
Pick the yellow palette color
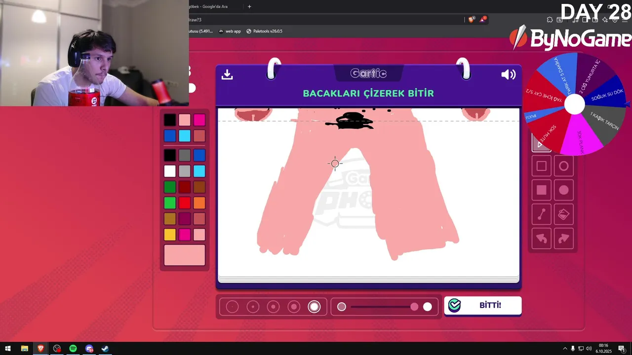click(x=170, y=234)
